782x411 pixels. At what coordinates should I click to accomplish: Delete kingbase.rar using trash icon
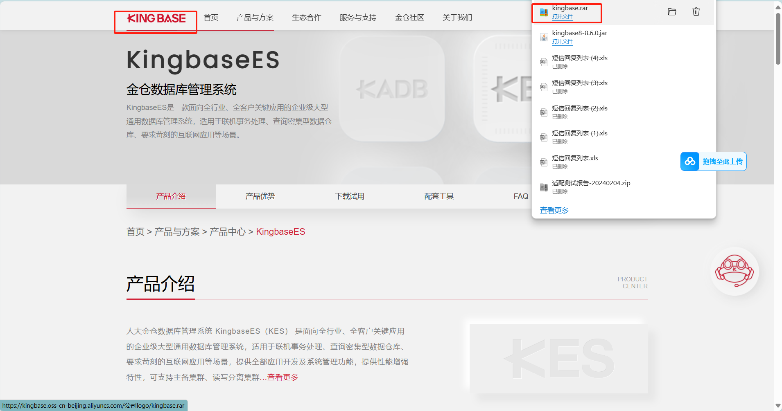(696, 12)
